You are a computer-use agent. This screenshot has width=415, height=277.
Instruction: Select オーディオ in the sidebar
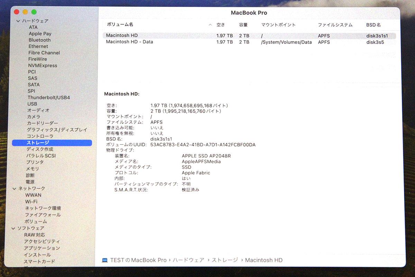(38, 110)
